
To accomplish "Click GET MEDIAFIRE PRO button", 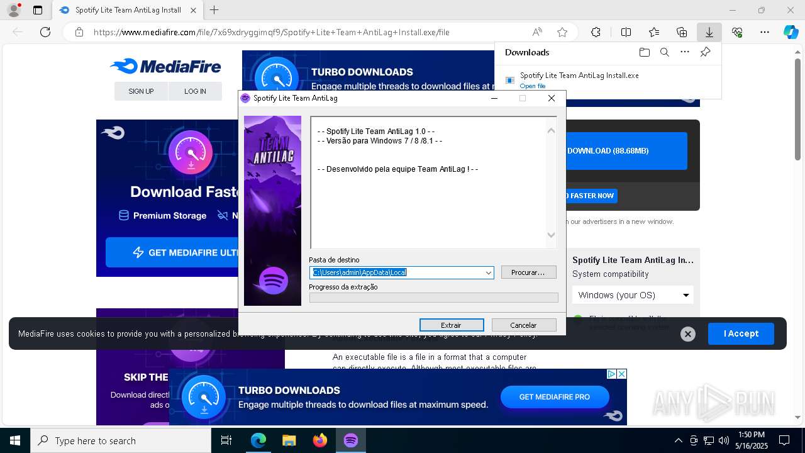I will pyautogui.click(x=555, y=397).
